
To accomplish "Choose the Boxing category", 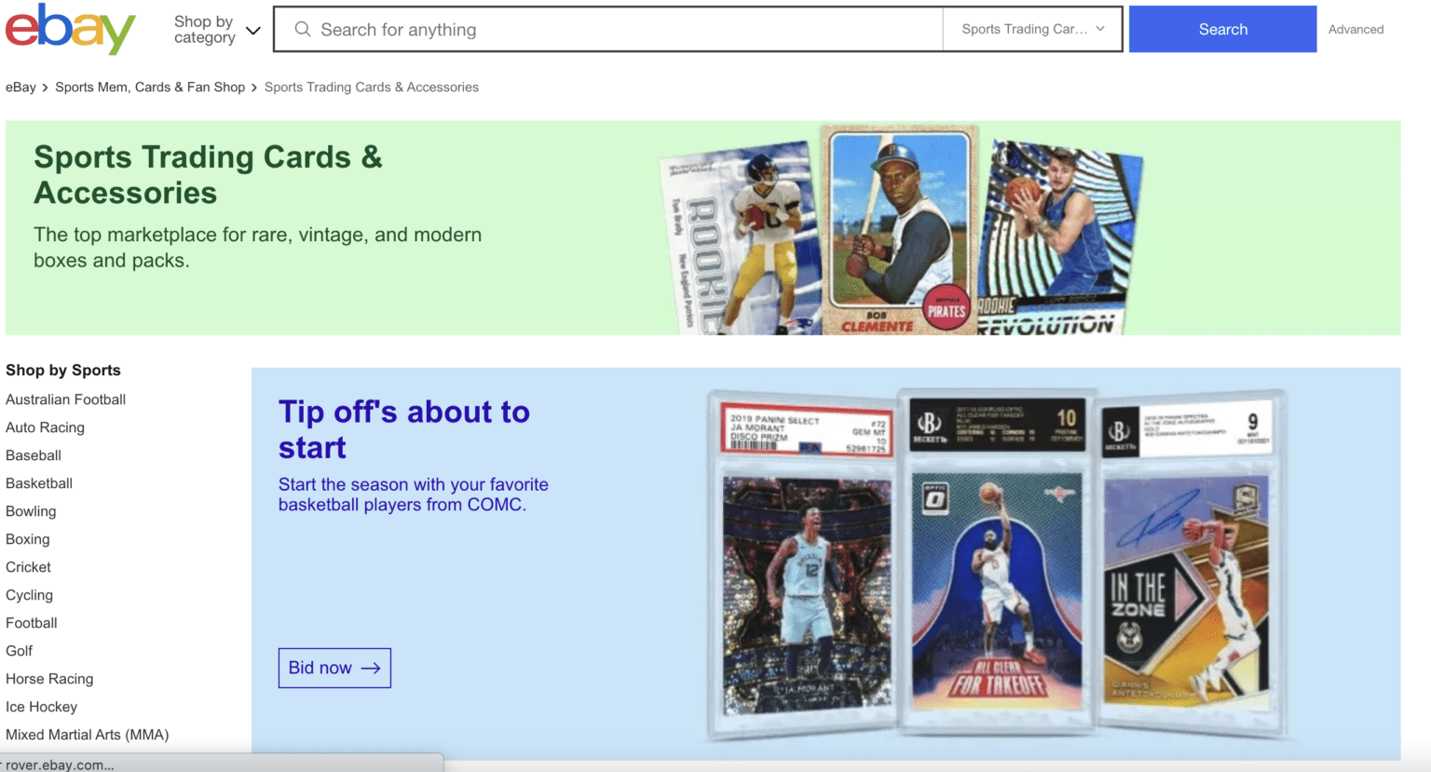I will (x=28, y=539).
